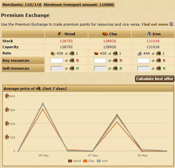
Task: Focus the Clay buy resources input
Action: [x=100, y=61]
